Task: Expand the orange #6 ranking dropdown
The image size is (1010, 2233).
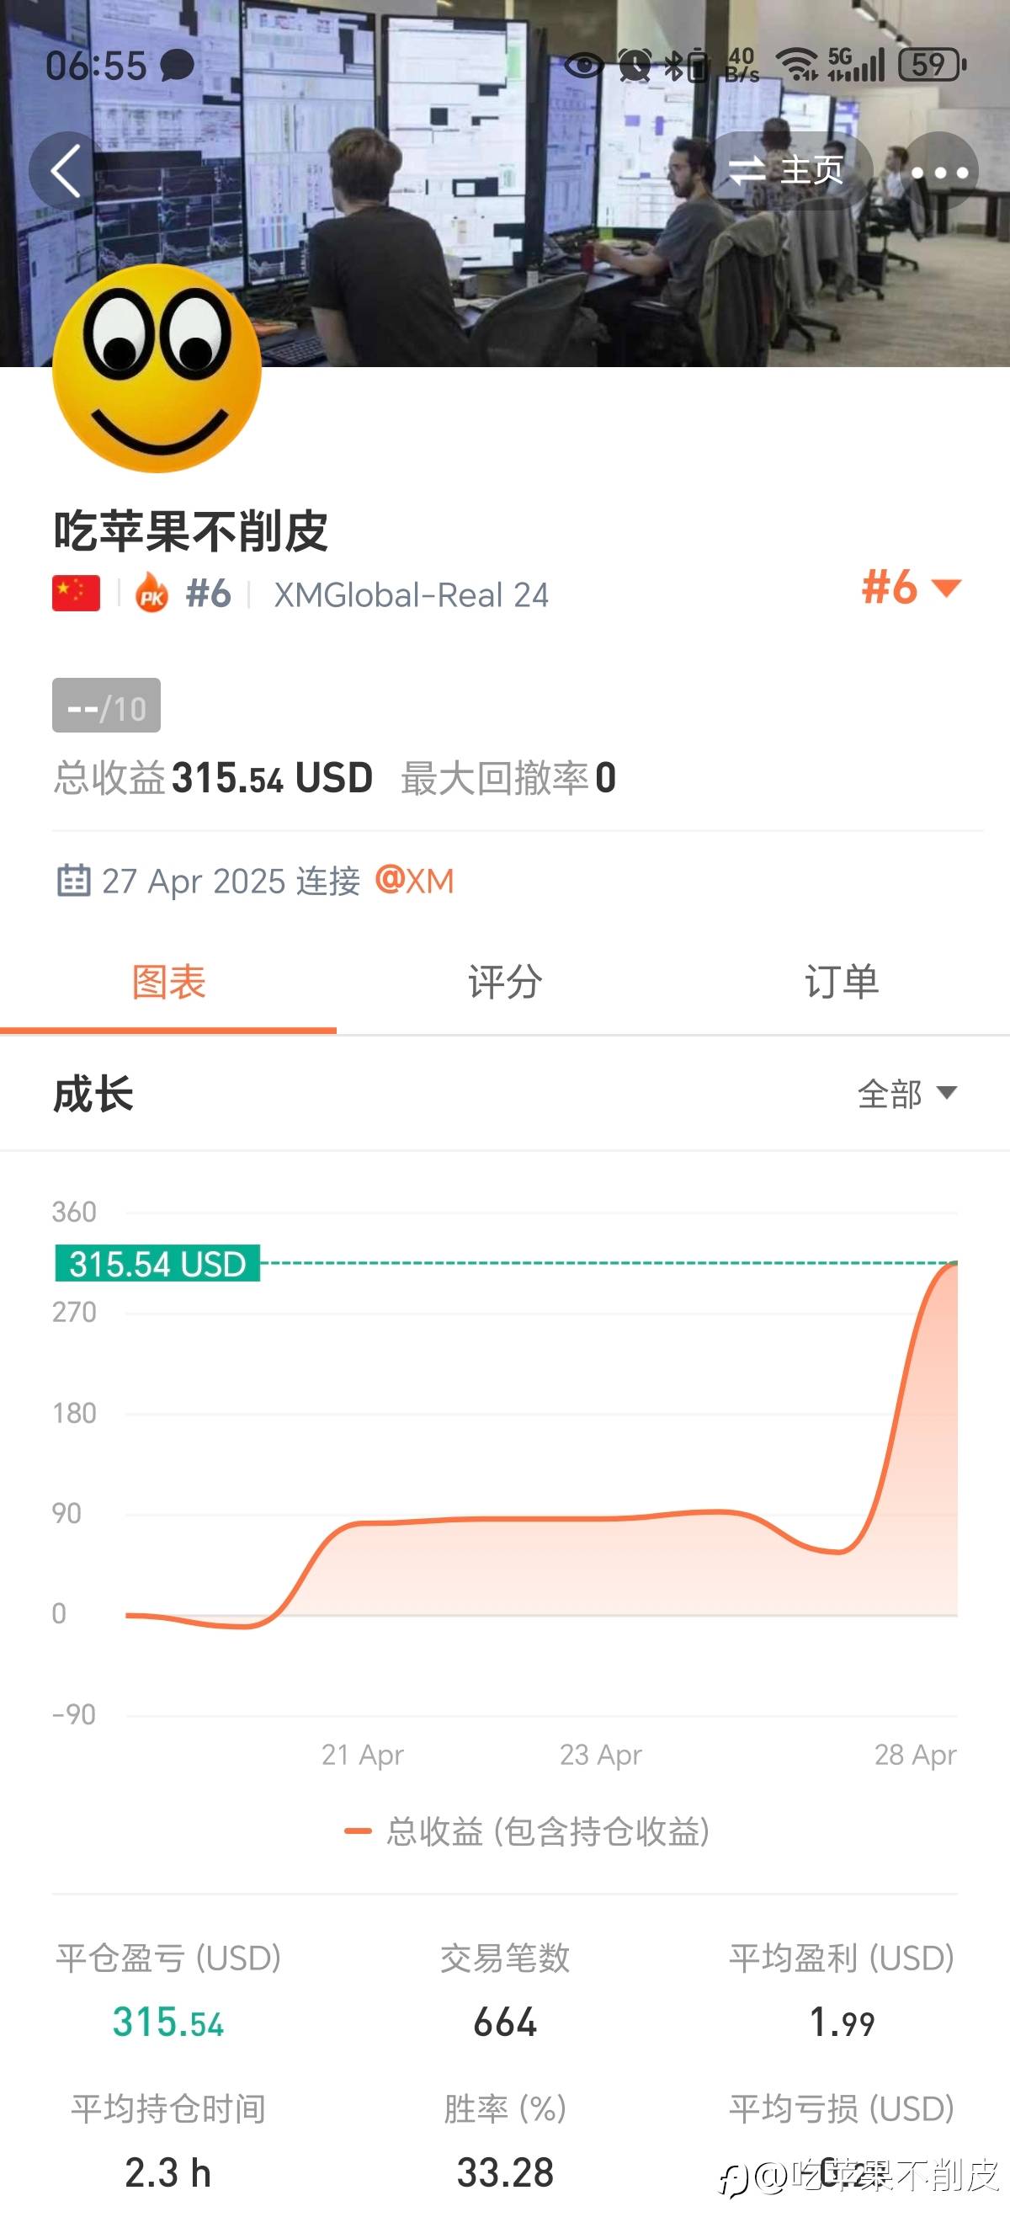Action: [x=912, y=588]
